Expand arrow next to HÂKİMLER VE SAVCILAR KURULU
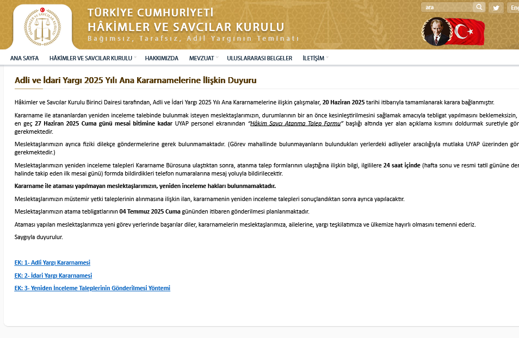This screenshot has height=338, width=519. [135, 58]
